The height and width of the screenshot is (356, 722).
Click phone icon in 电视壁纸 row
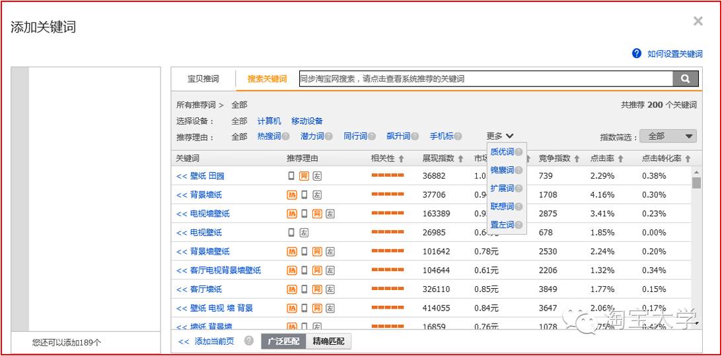tap(291, 233)
